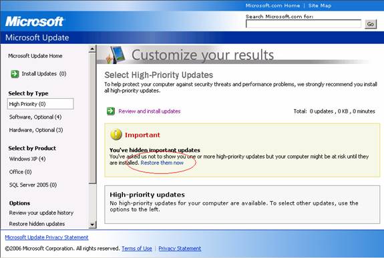
Task: Open Microsoft Update Home in sidebar
Action: 35,56
